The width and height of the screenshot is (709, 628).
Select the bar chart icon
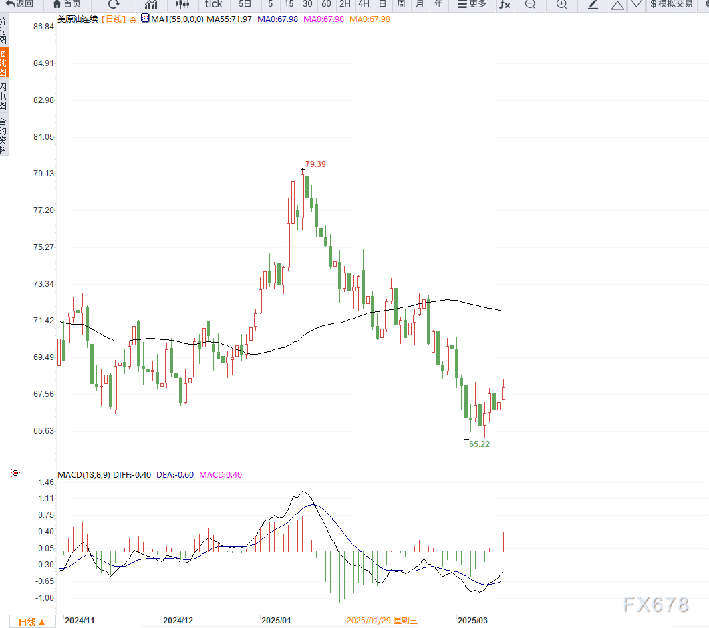(x=151, y=4)
